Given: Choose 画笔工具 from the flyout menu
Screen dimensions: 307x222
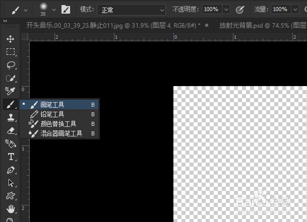Looking at the screenshot, I should pos(59,104).
